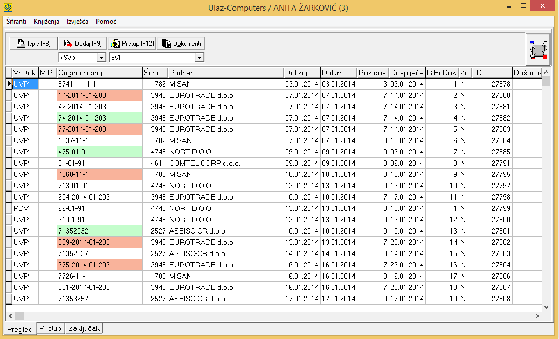Screen dimensions: 559x339
Task: Click the Šifra column header
Action: (155, 73)
